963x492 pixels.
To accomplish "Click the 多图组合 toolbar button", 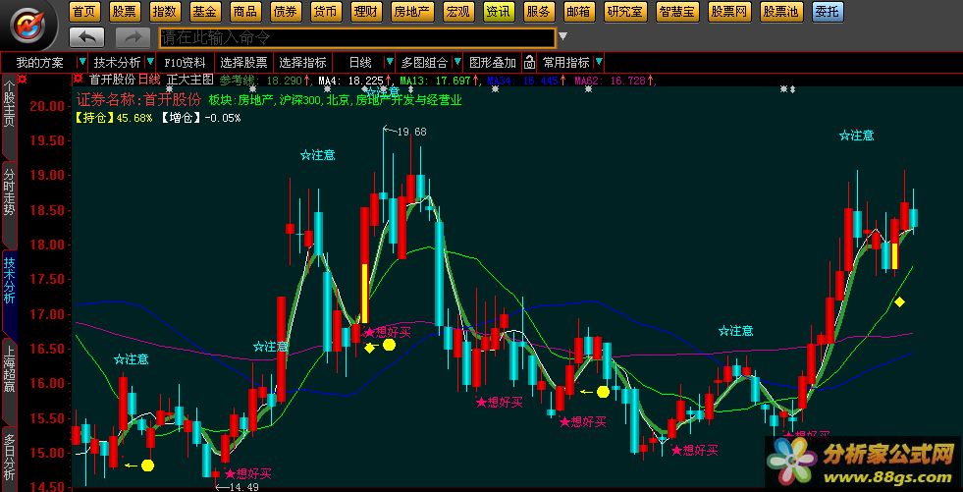I will (424, 62).
